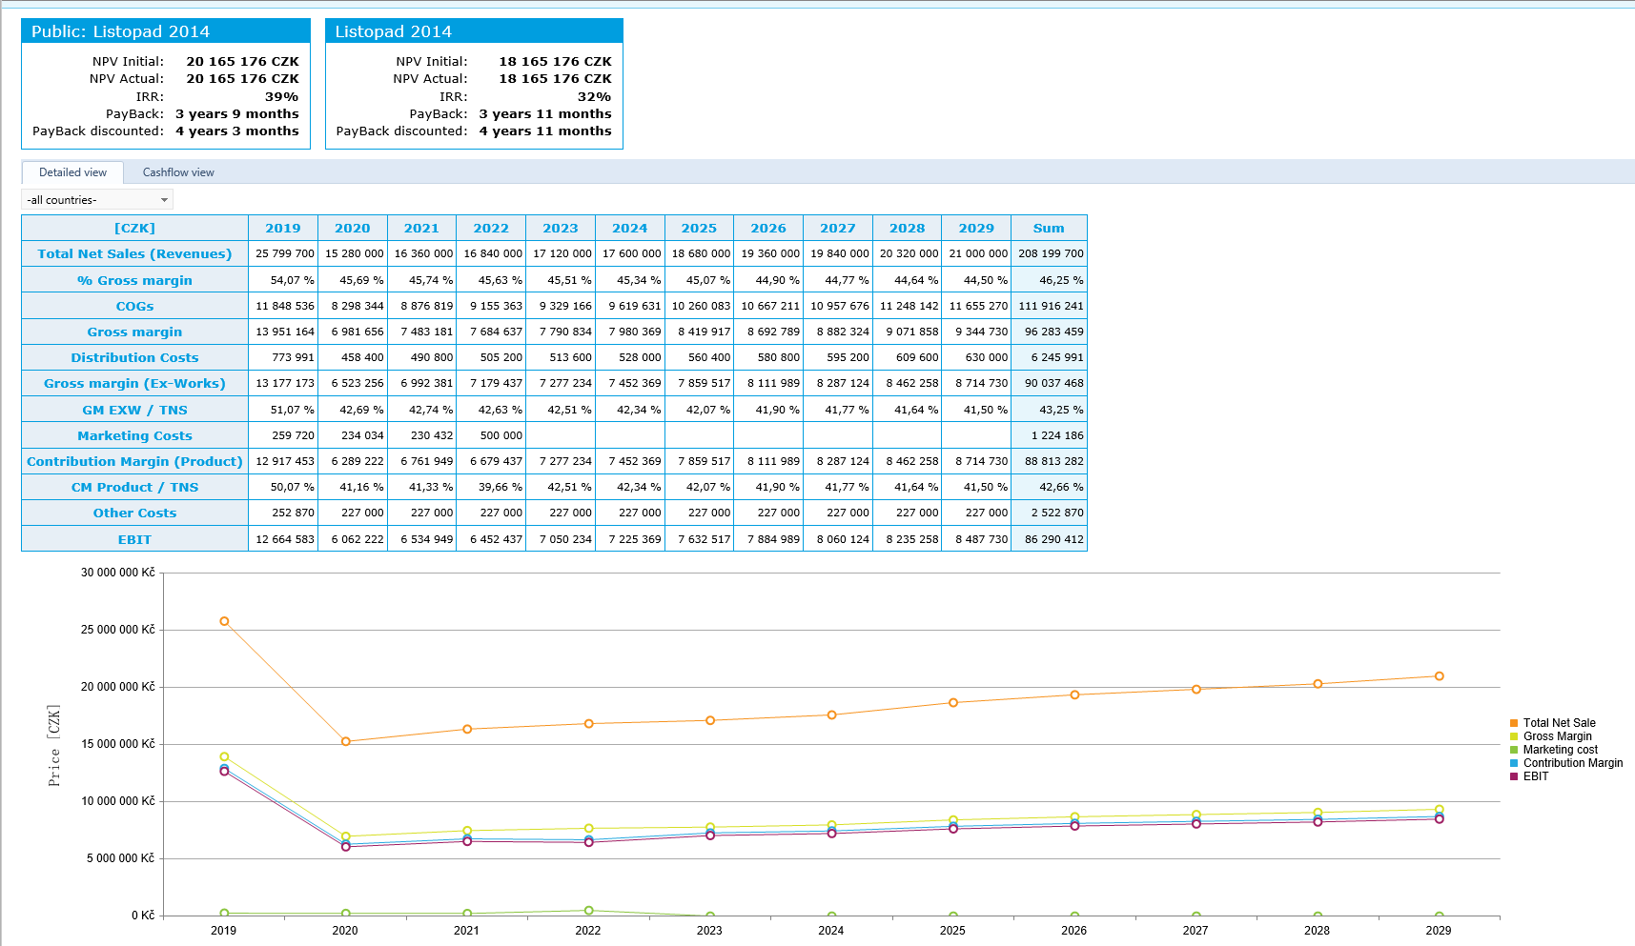Switch to the Cashflow view tab
Screen dimensions: 1635x946
178,172
